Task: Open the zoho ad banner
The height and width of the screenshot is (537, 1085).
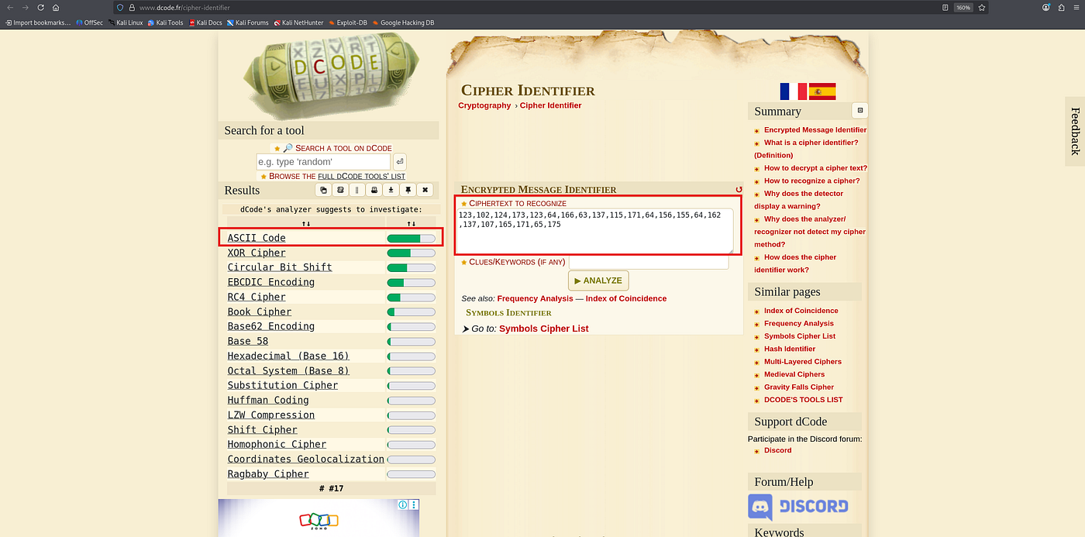Action: [319, 518]
